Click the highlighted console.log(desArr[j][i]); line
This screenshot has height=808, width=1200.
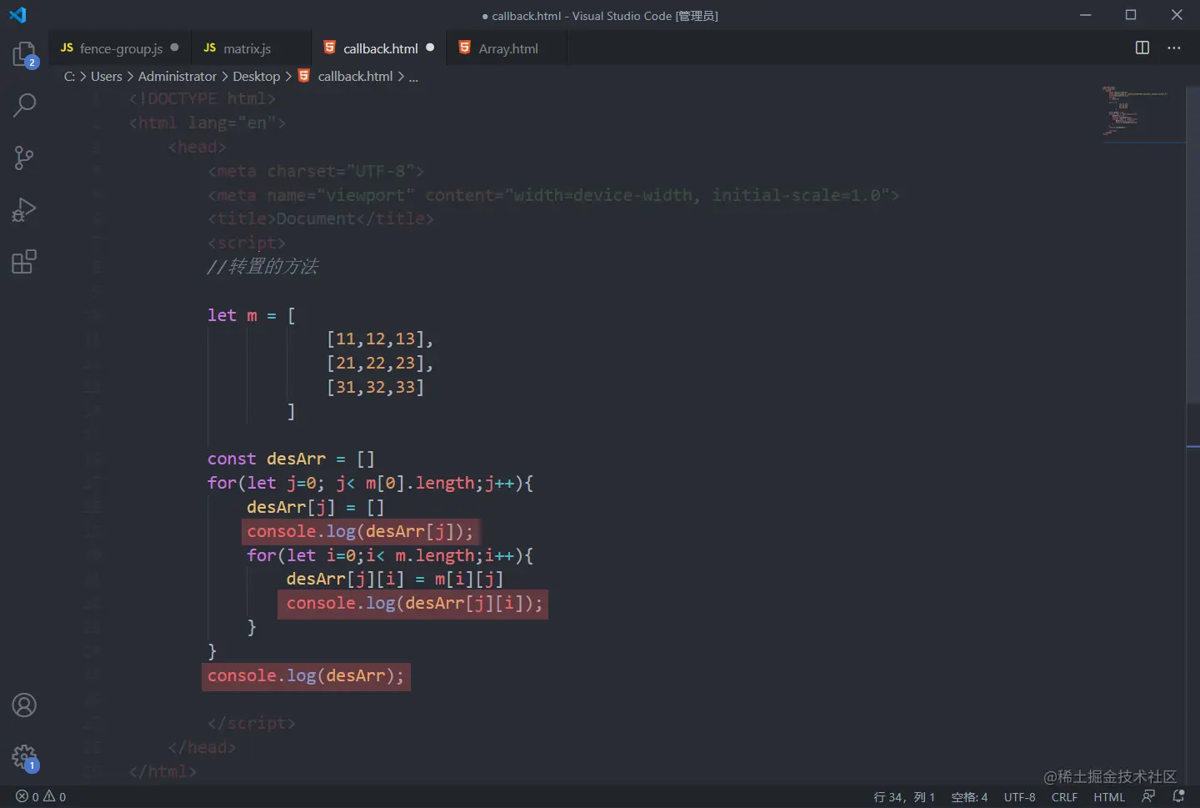tap(414, 603)
